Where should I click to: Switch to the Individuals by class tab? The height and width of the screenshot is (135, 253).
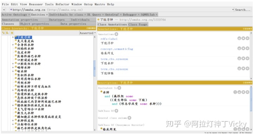click(66, 15)
